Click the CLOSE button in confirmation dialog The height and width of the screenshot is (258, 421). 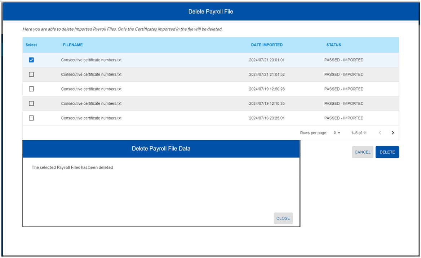coord(283,218)
